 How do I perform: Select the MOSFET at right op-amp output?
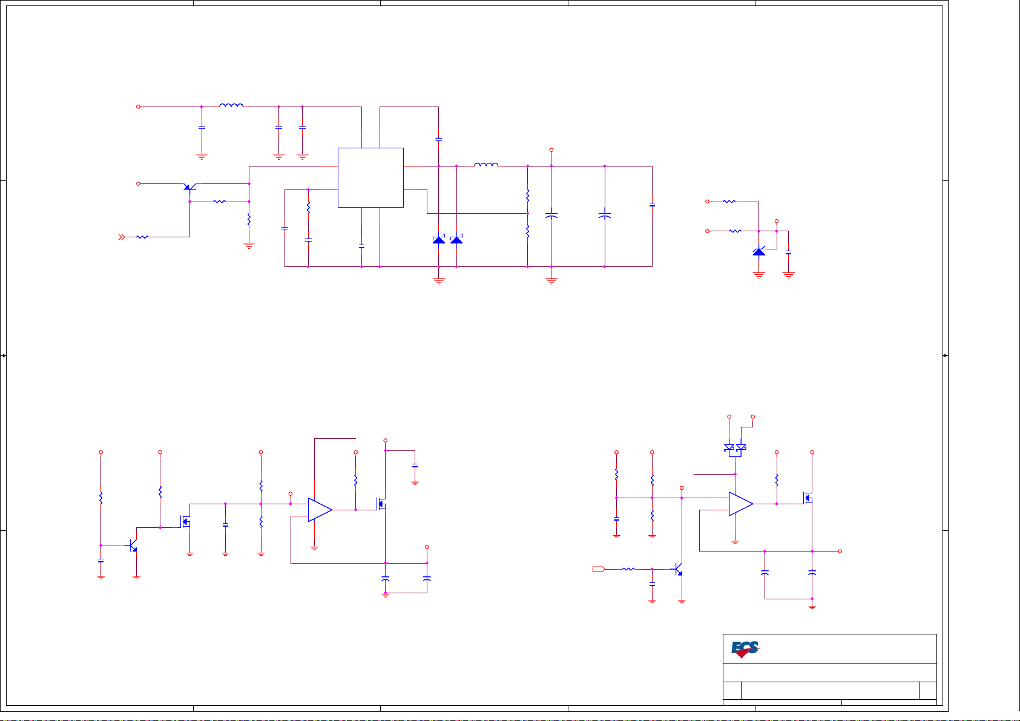pyautogui.click(x=808, y=498)
